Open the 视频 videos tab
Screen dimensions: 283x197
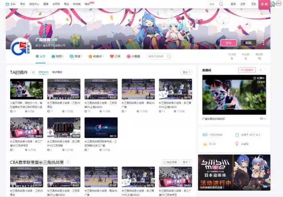point(54,57)
